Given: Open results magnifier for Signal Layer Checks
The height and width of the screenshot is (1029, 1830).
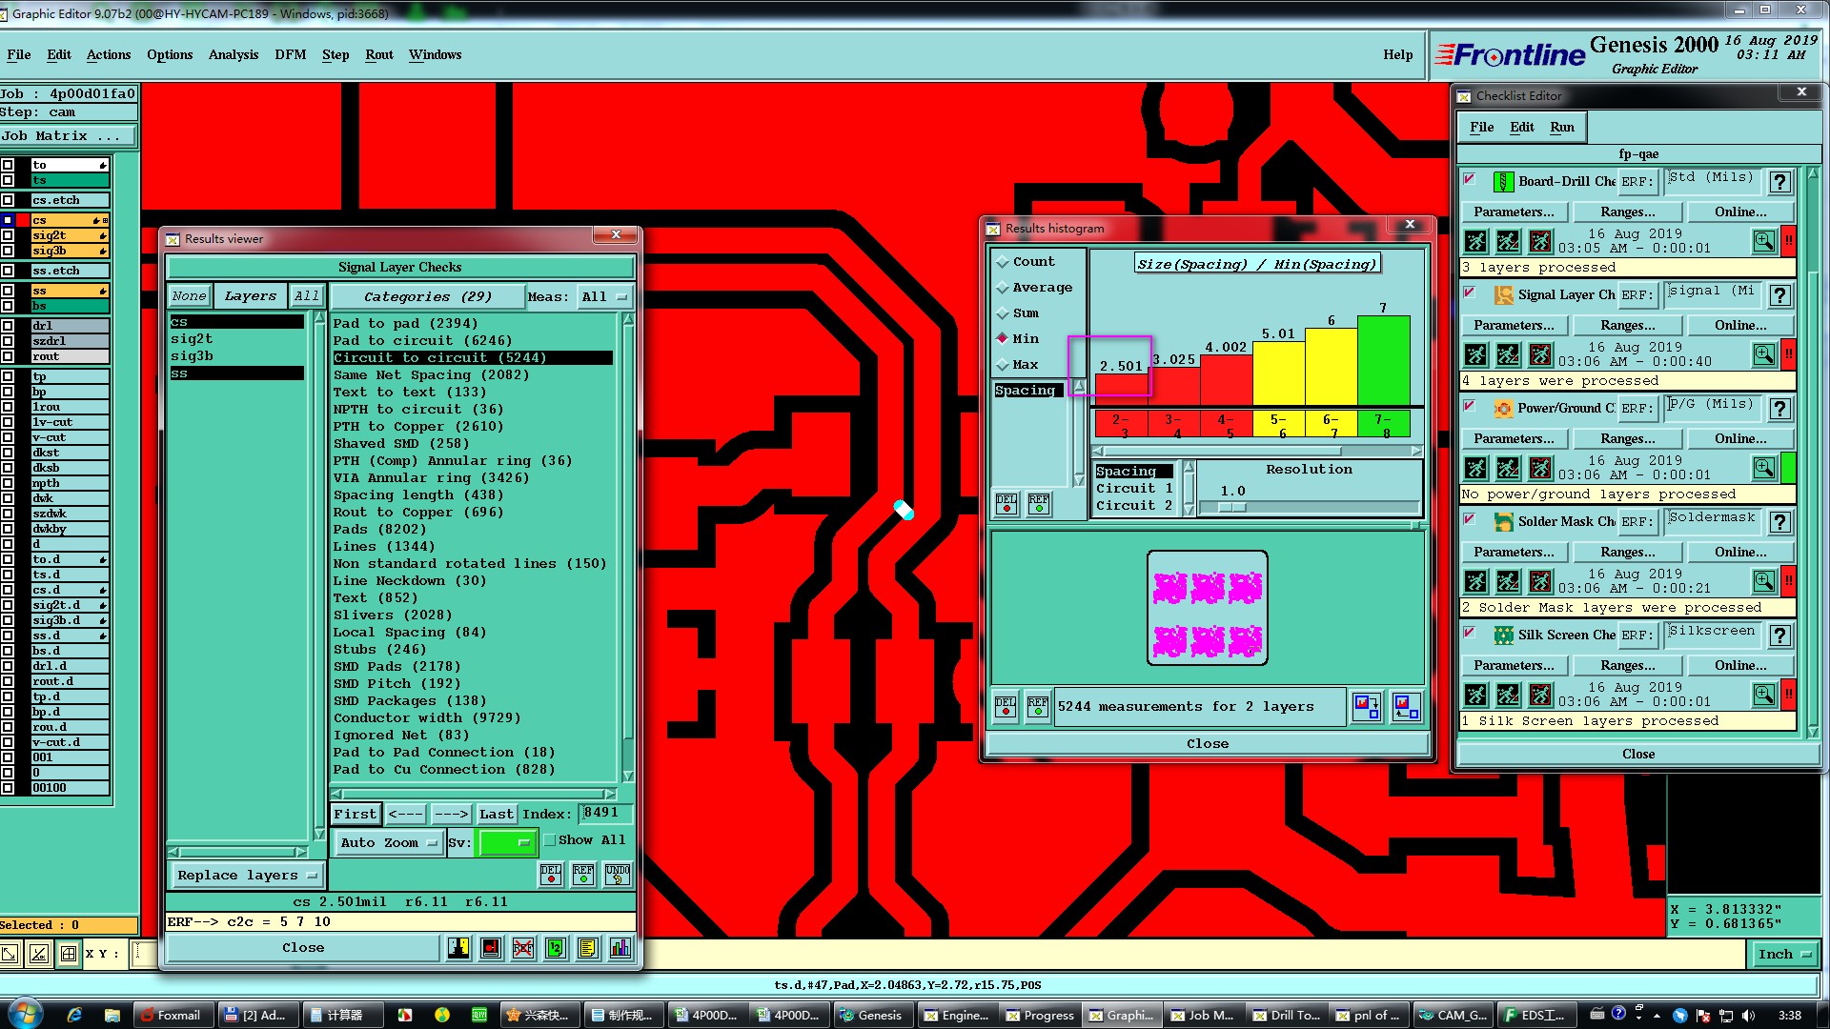Looking at the screenshot, I should (x=1764, y=354).
